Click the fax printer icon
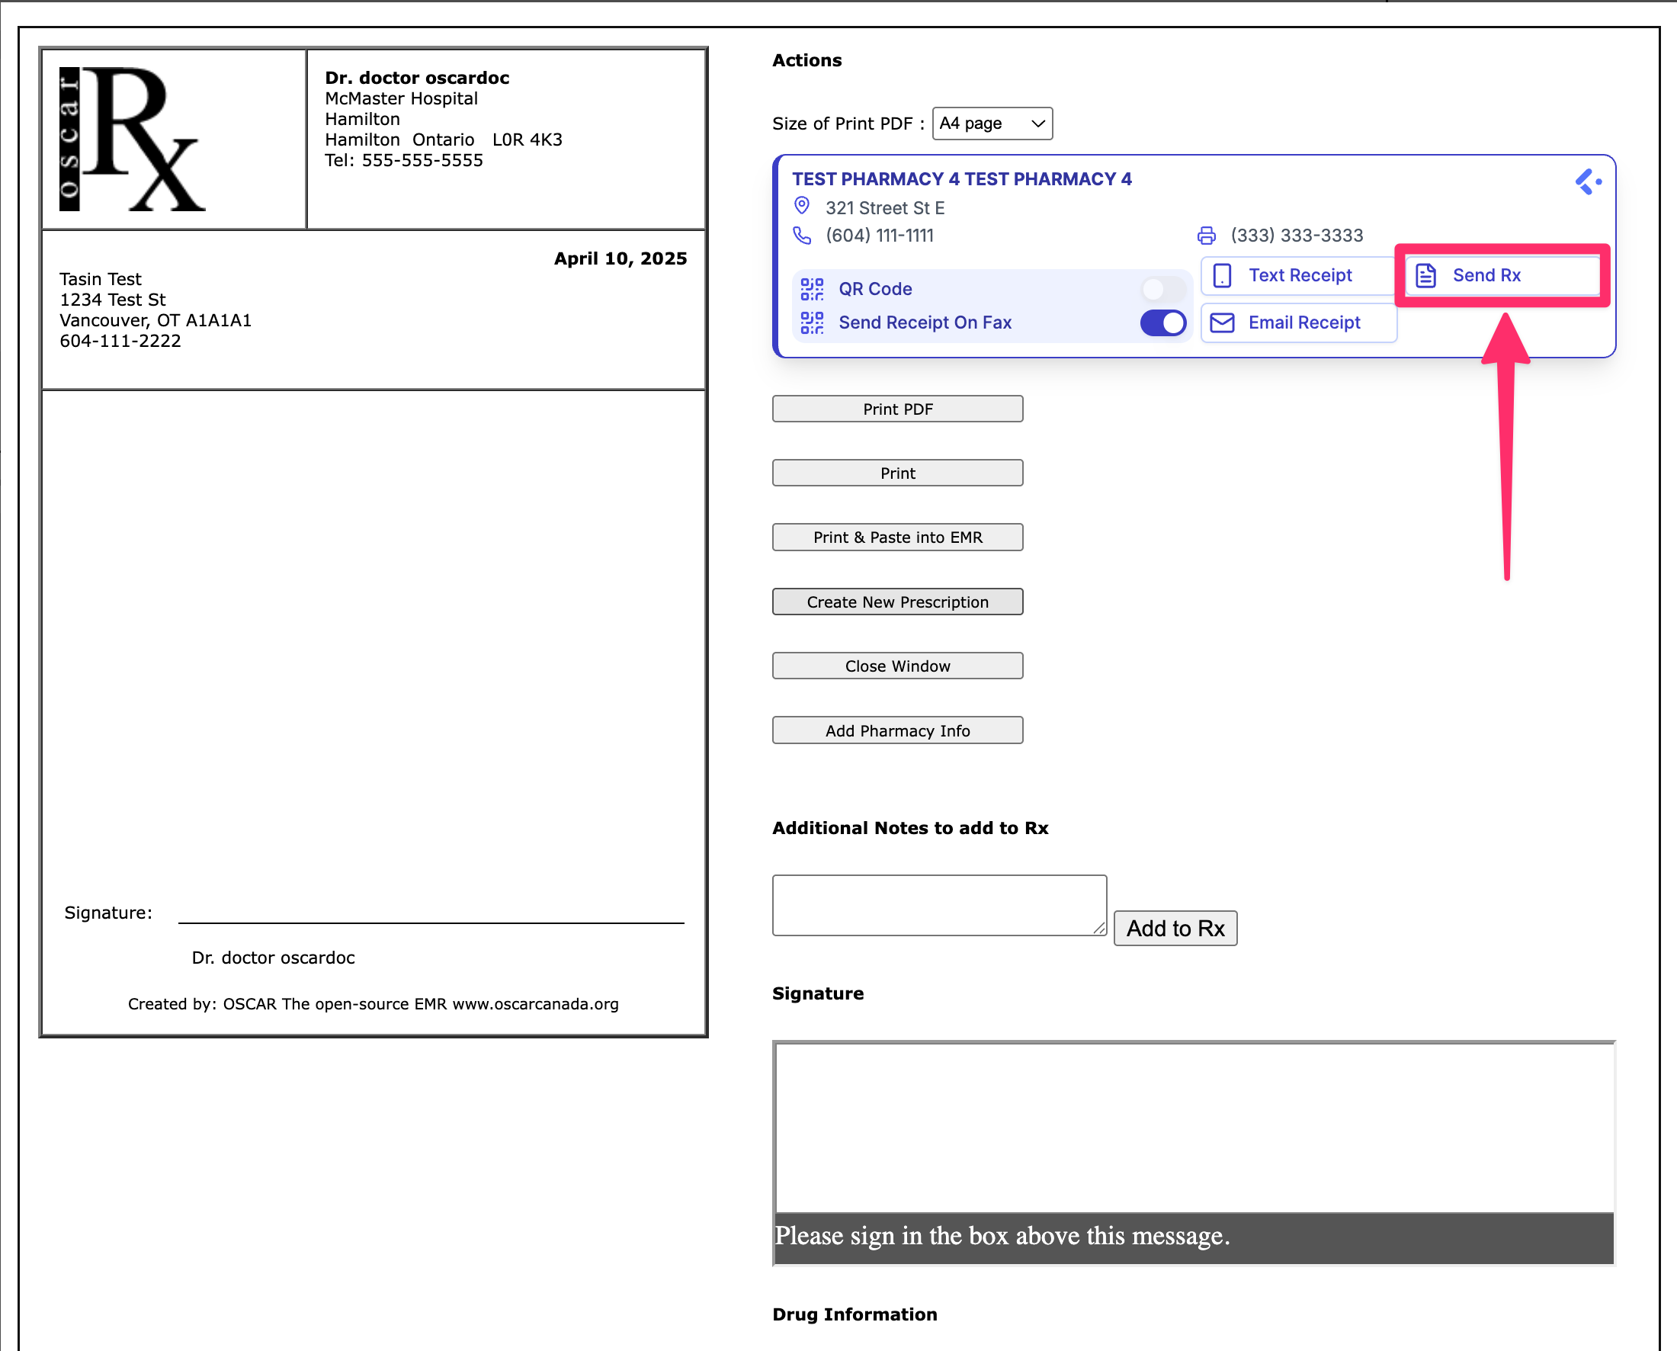Screen dimensions: 1677x1351 [1206, 235]
